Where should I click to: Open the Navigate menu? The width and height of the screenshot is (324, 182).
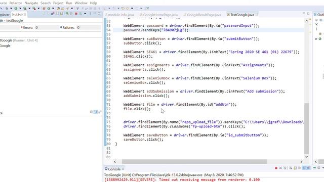[31, 3]
